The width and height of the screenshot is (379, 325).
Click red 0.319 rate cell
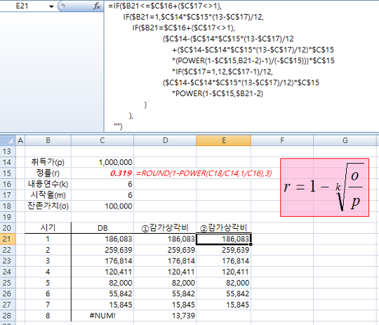pyautogui.click(x=102, y=173)
